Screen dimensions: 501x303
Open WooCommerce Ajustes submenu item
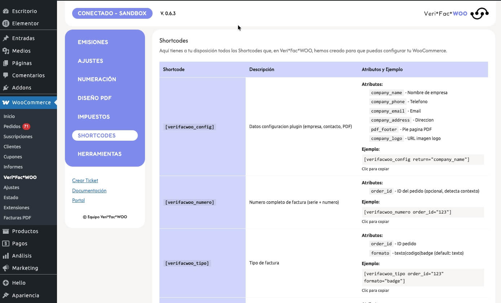pyautogui.click(x=12, y=188)
